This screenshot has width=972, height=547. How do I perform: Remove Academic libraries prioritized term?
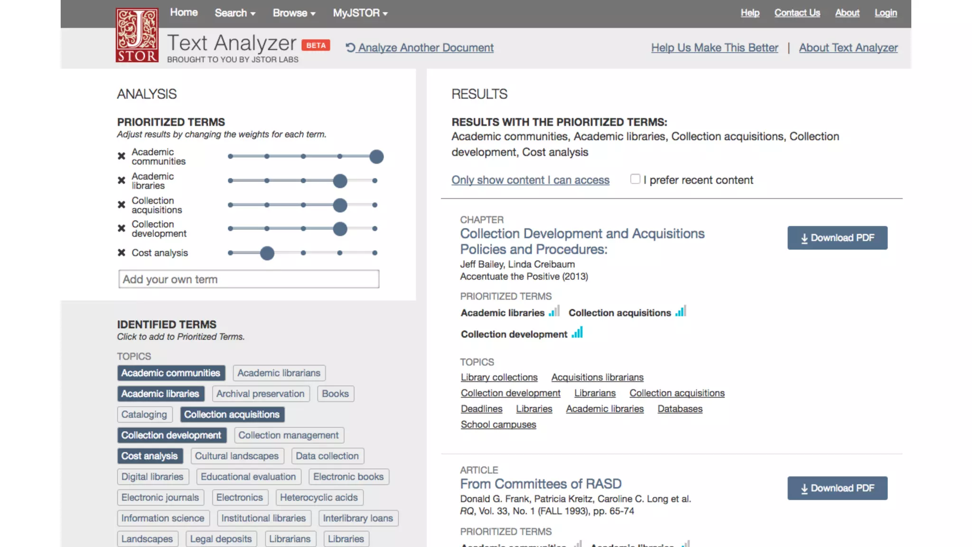point(121,180)
